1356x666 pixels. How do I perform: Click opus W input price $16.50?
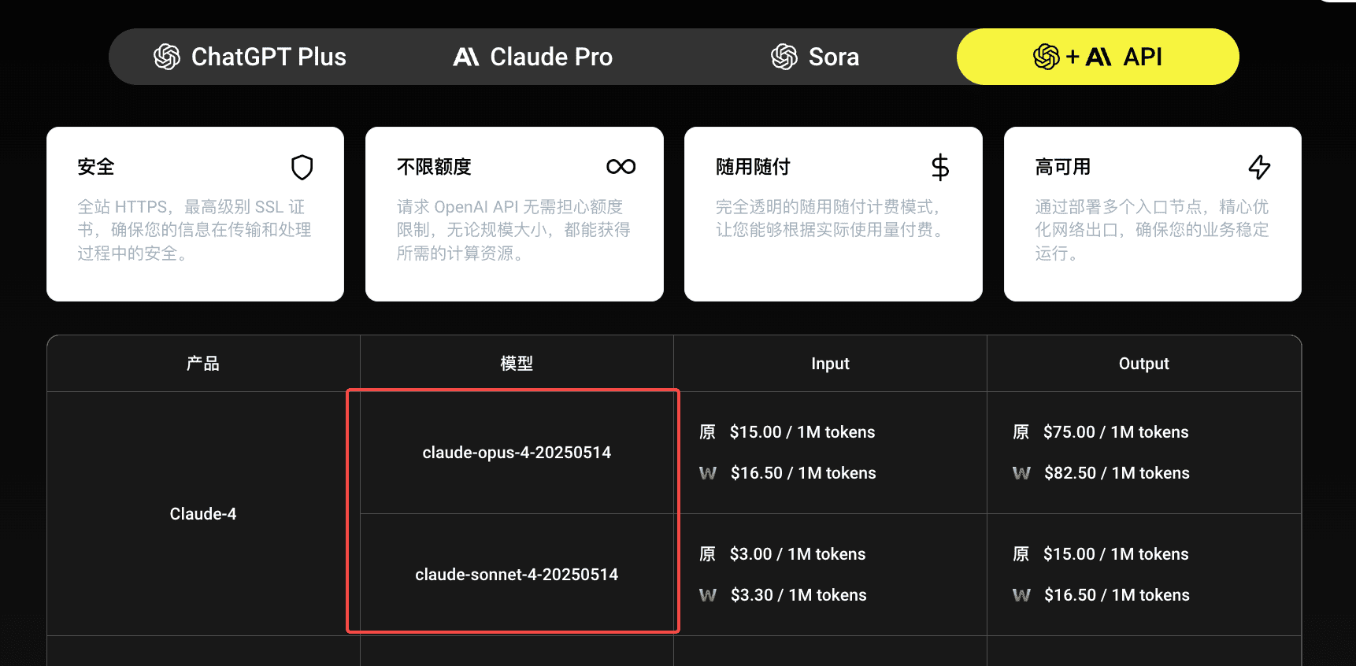click(x=803, y=473)
